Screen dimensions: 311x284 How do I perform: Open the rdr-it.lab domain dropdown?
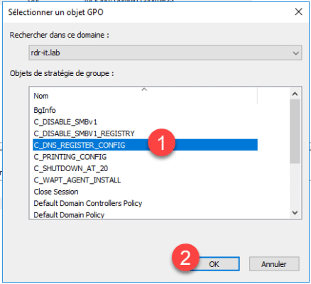(165, 53)
